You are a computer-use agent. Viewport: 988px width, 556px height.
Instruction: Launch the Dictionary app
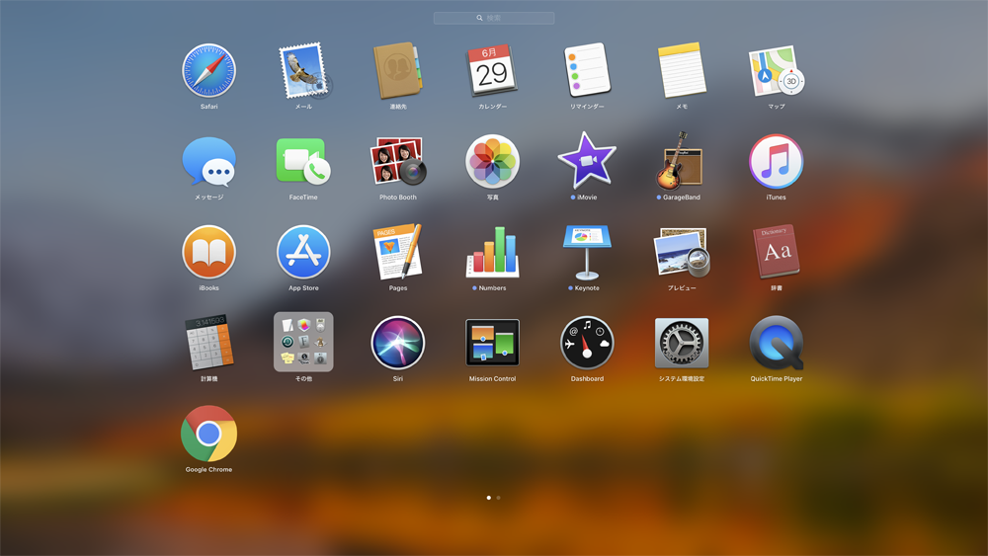point(776,251)
